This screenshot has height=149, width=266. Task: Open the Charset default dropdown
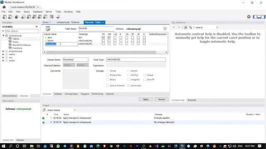tap(69, 65)
